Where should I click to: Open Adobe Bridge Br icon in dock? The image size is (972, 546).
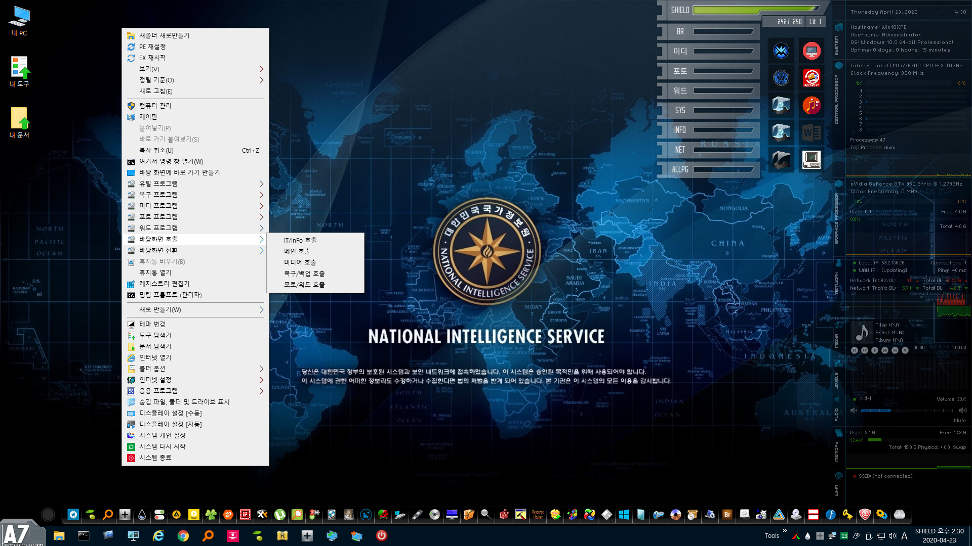pos(727,515)
